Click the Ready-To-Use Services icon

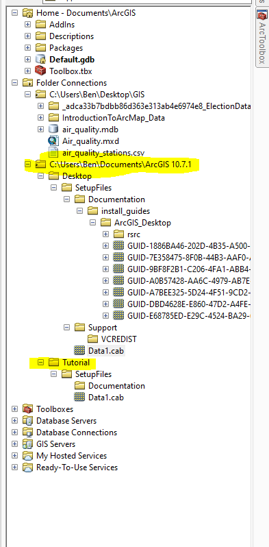pos(27,467)
